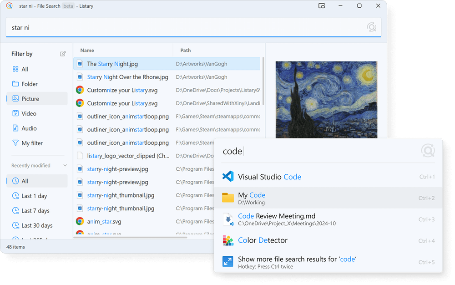Image resolution: width=455 pixels, height=285 pixels.
Task: Click the expand arrows icon for more results
Action: pos(228,261)
